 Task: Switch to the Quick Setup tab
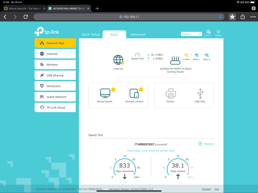91,34
